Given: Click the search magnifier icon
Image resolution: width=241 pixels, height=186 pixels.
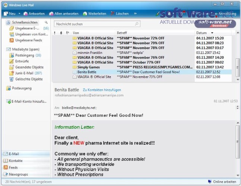Looking at the screenshot, I should click(x=137, y=24).
